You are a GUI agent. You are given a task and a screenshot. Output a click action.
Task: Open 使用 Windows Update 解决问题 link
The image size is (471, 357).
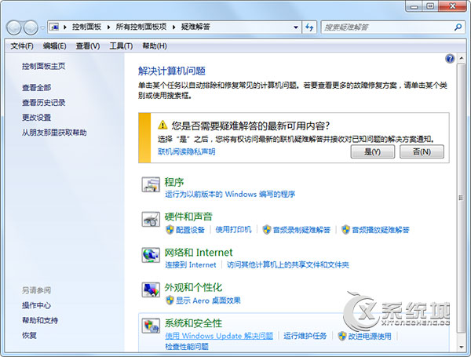pyautogui.click(x=219, y=336)
